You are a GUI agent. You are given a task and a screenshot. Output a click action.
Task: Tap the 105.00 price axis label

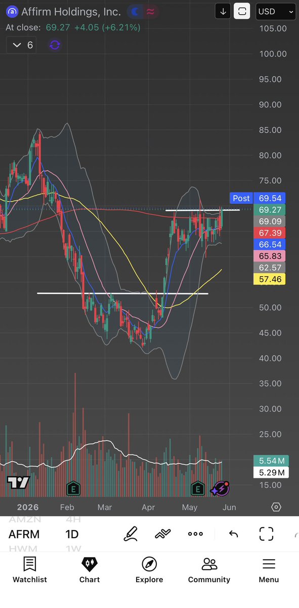point(273,28)
